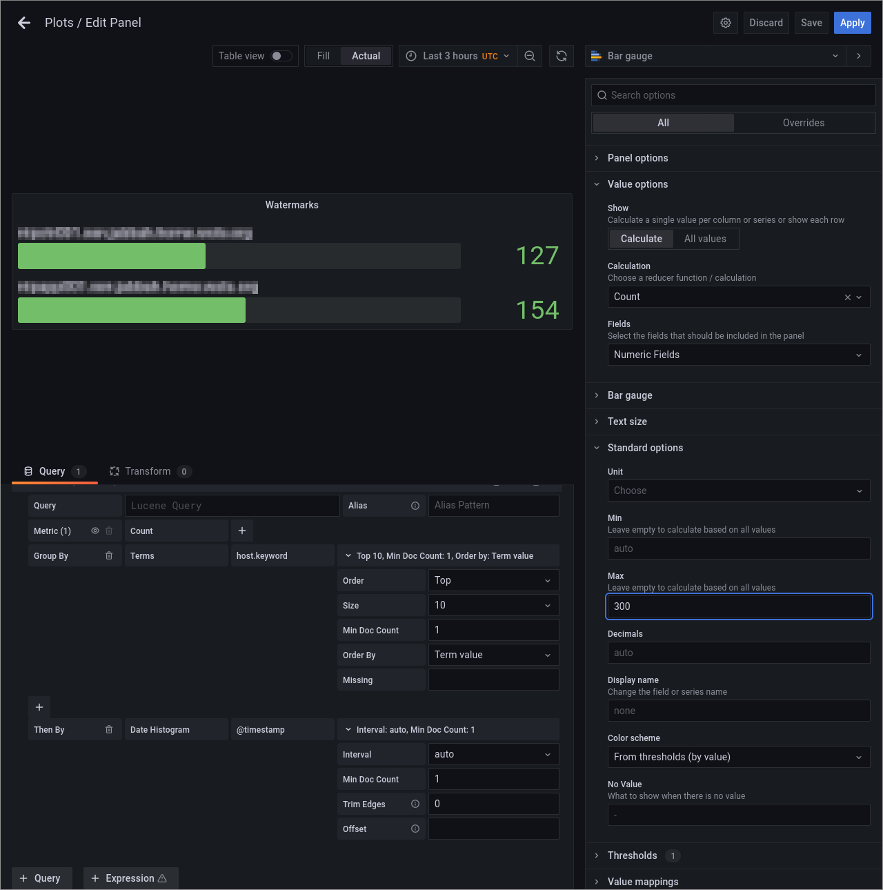Open Color scheme dropdown

click(739, 757)
